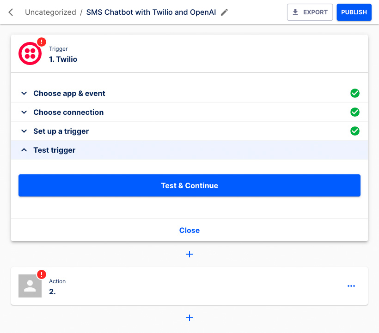Screen dimensions: 379x333
Task: Open the Uncategorized folder breadcrumb
Action: [50, 12]
